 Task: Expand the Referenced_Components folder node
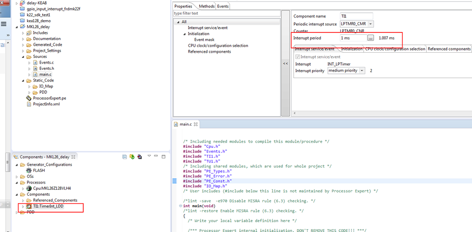[x=23, y=200]
